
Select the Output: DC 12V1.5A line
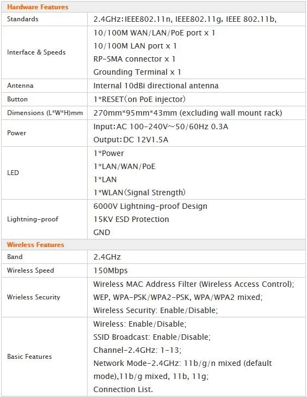tap(131, 140)
